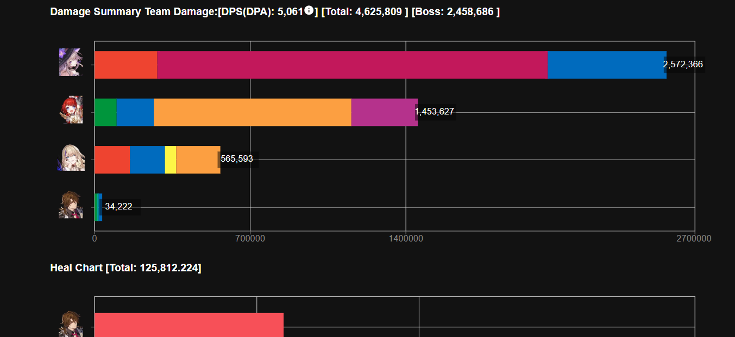This screenshot has height=337, width=735.
Task: Click the purple segment in the 1,453,627 bar
Action: click(x=385, y=112)
